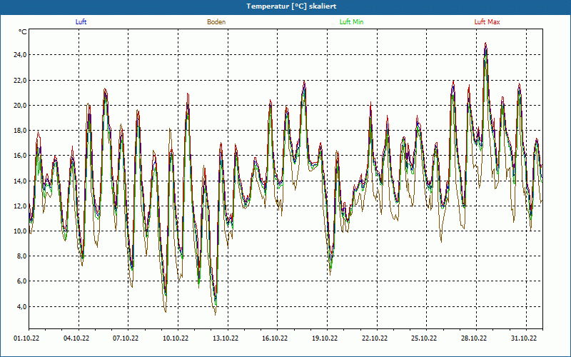Click the 31.10.22 date label
Viewport: 571px width, 357px height.
(524, 338)
